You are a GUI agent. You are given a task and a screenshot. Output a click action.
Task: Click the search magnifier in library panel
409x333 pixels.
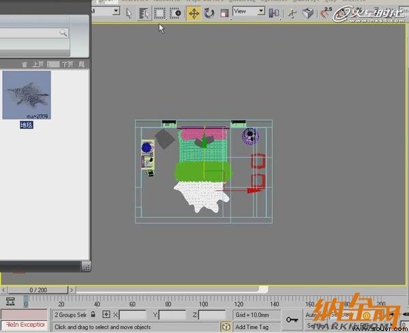point(63,33)
